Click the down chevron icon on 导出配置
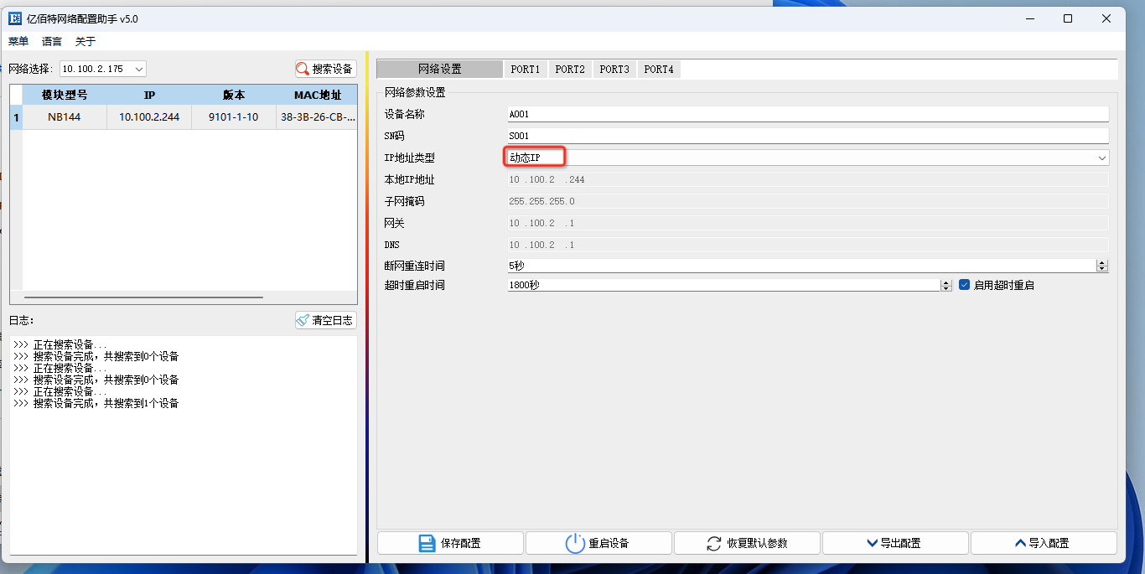1145x574 pixels. pos(872,543)
